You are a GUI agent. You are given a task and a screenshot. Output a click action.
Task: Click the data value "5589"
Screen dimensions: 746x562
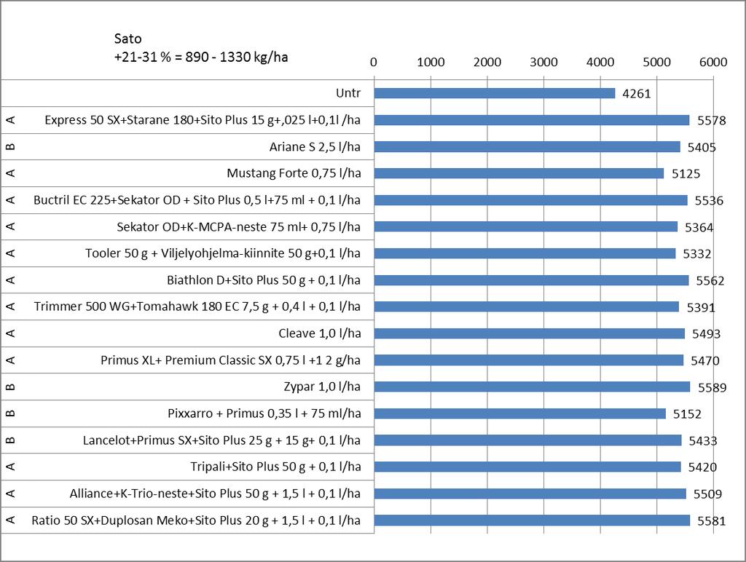[x=712, y=388]
